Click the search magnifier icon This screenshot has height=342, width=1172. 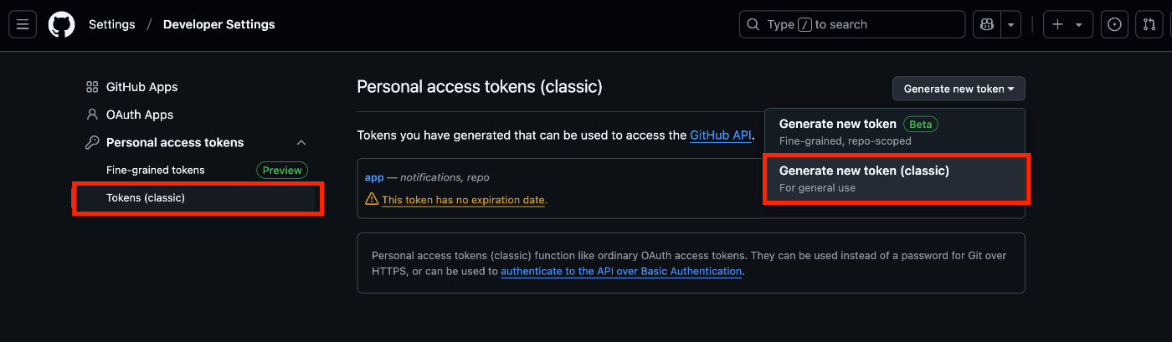[x=753, y=25]
